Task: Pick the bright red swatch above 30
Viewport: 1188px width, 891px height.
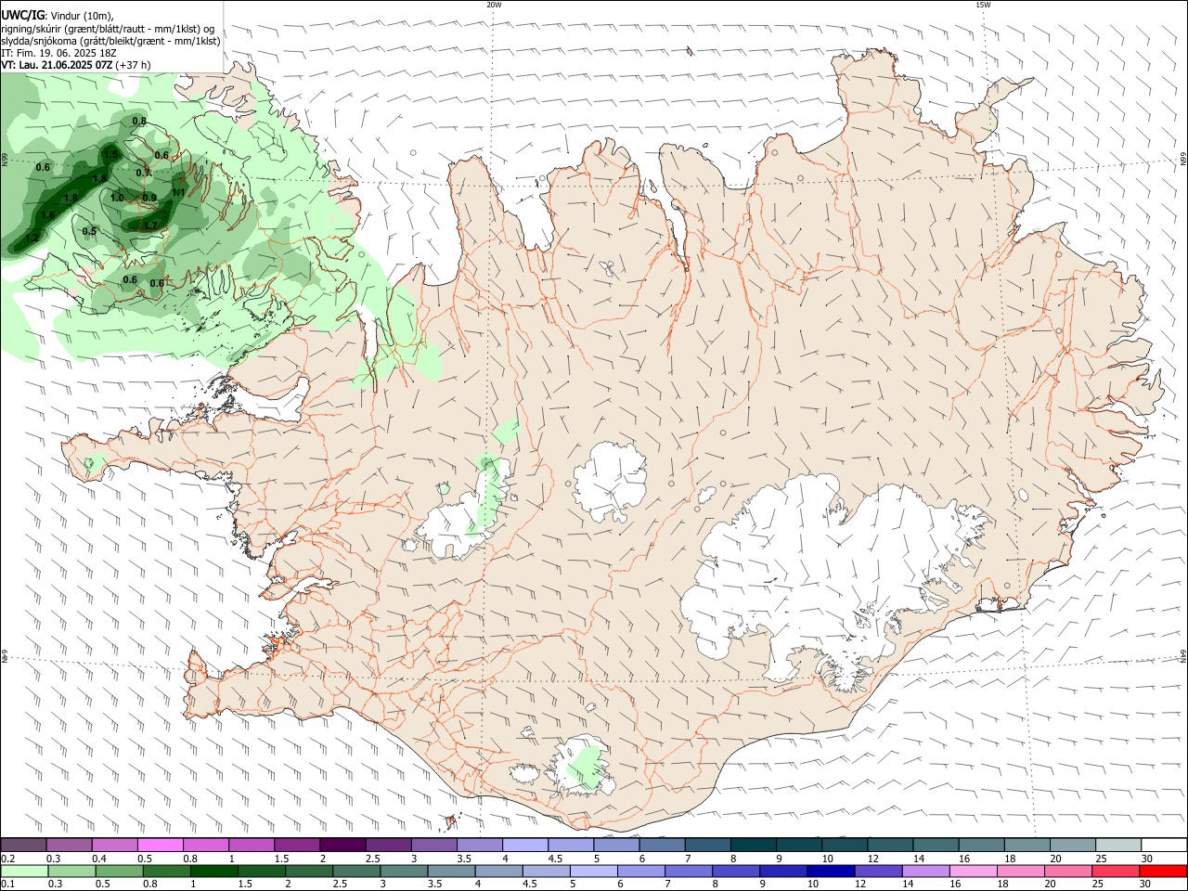Action: (x=1163, y=872)
